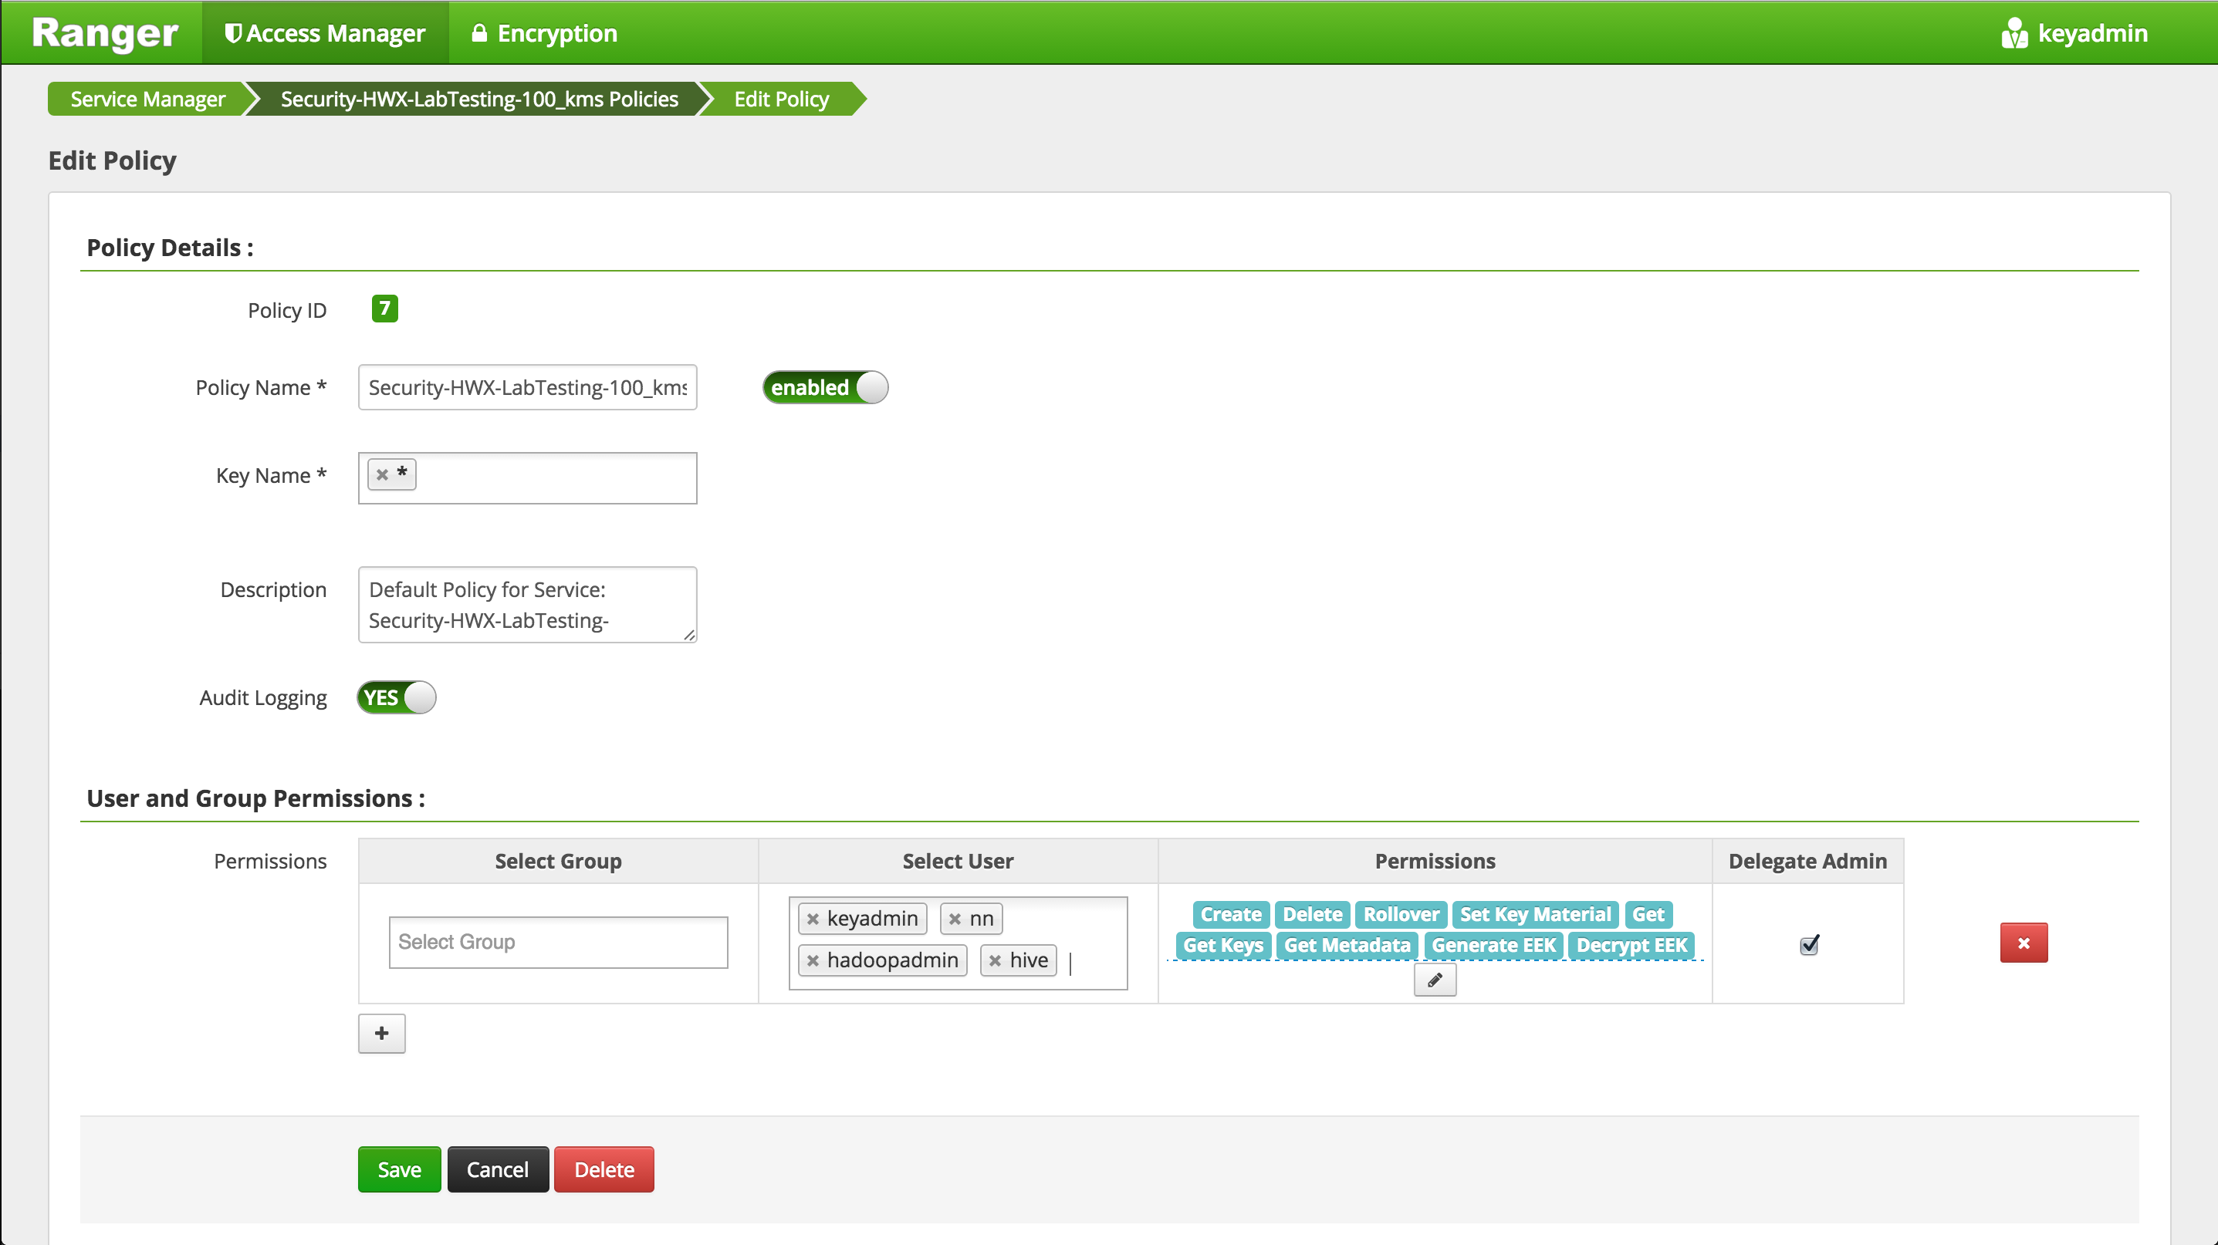The width and height of the screenshot is (2218, 1245).
Task: Click the Edit Policy breadcrumb
Action: pyautogui.click(x=781, y=99)
